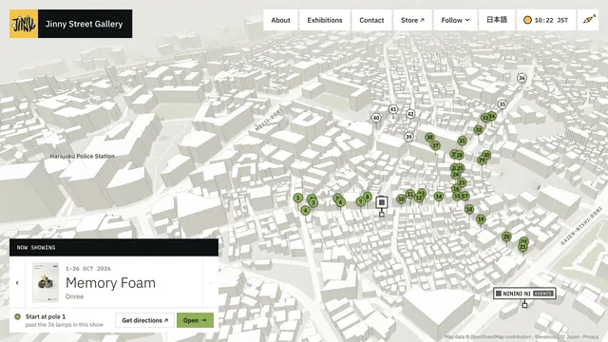The image size is (608, 342).
Task: Click the Jinny yellow logo icon
Action: pyautogui.click(x=24, y=24)
